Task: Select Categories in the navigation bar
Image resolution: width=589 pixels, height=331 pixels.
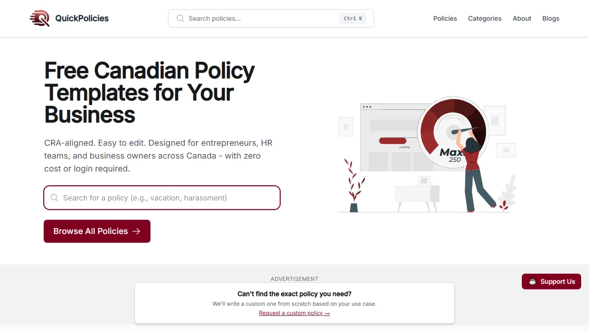Action: coord(485,18)
